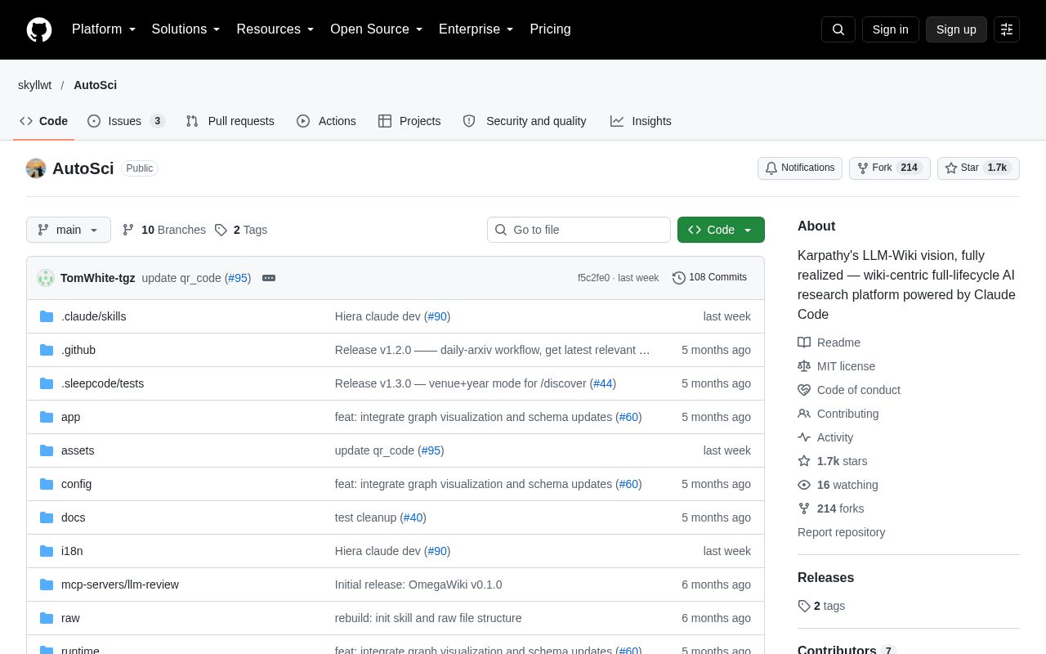1046x654 pixels.
Task: Click the Sign in link
Action: (x=890, y=29)
